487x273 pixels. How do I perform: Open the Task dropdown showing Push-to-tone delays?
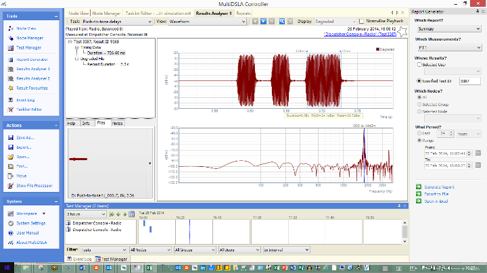click(x=116, y=21)
